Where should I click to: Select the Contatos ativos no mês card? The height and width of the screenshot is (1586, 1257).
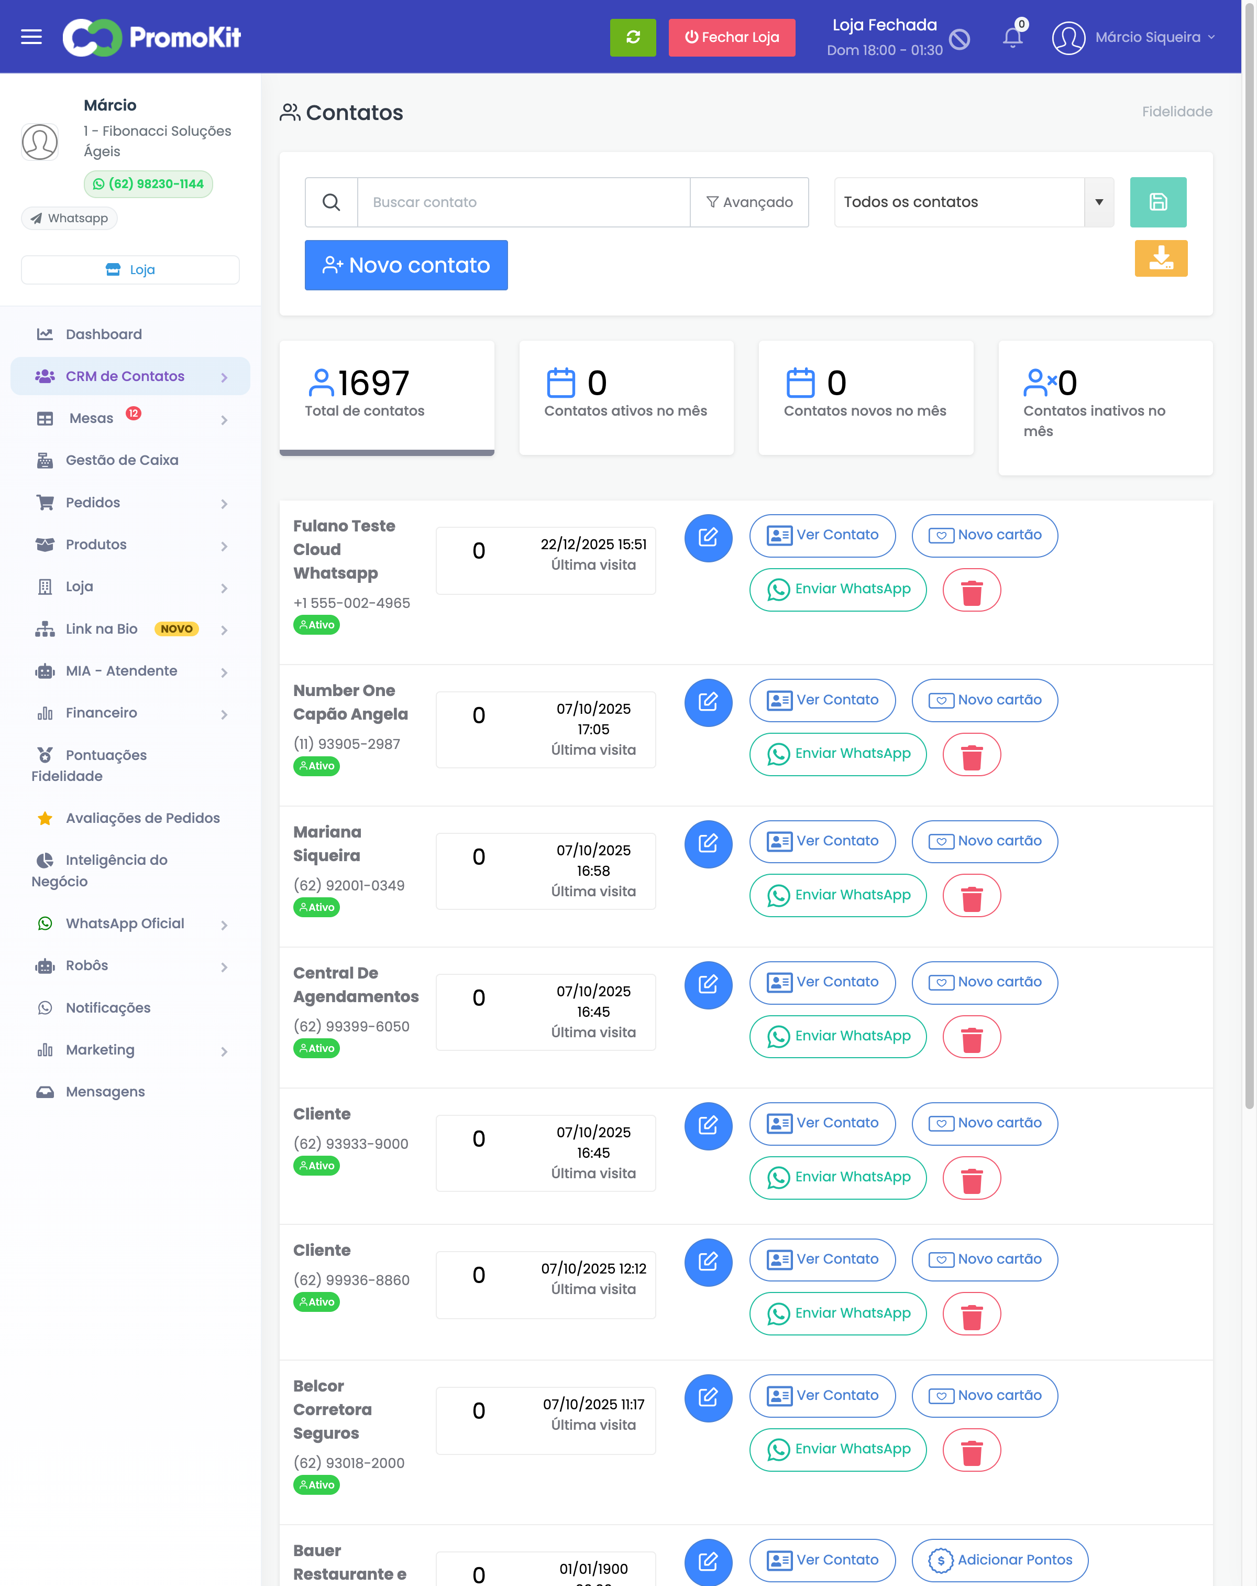click(x=626, y=398)
